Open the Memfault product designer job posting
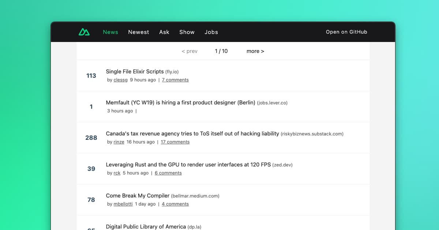 [x=181, y=103]
